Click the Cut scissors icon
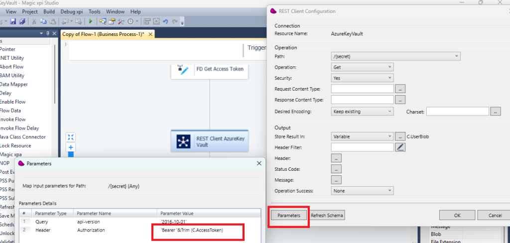Image resolution: width=510 pixels, height=243 pixels. coord(34,21)
